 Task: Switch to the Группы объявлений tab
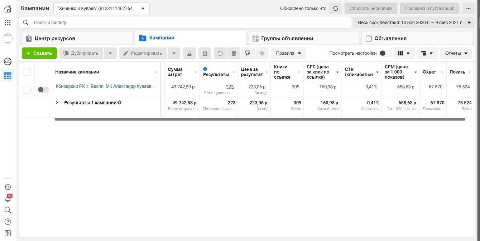click(x=304, y=38)
